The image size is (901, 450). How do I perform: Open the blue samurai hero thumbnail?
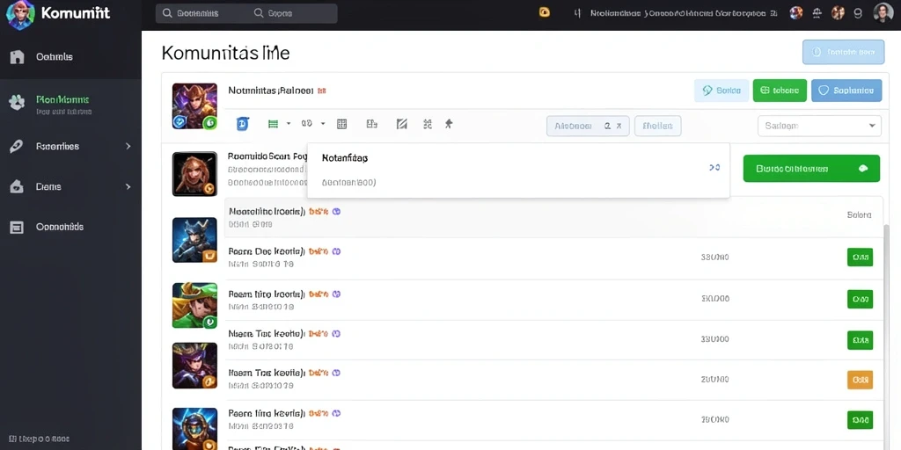194,240
